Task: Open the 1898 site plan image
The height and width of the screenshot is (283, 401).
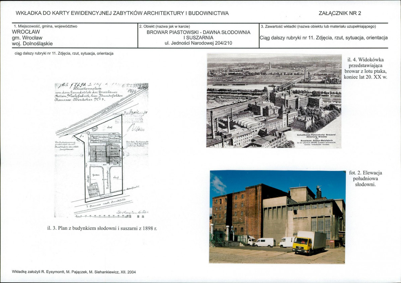Action: [x=101, y=150]
